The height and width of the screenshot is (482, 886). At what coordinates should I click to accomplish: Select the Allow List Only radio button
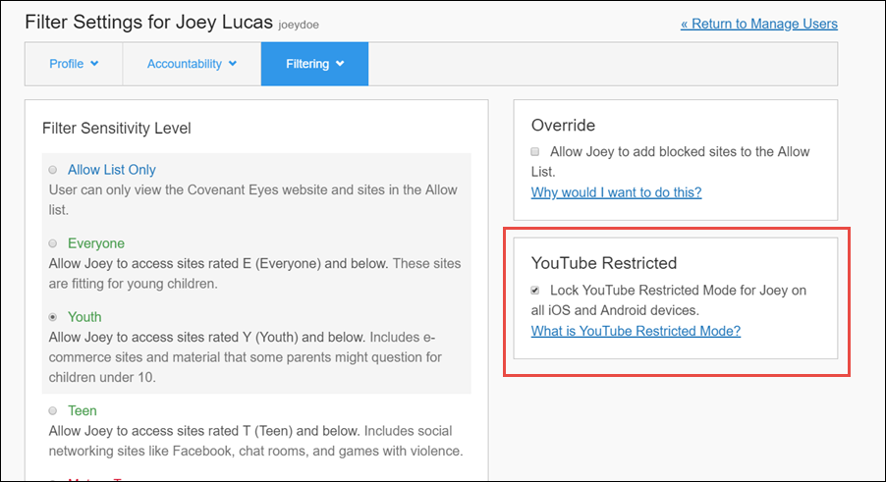click(x=52, y=170)
